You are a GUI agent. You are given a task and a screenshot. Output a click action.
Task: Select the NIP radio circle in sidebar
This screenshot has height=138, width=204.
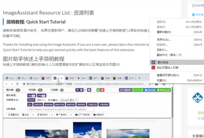pyautogui.click(x=193, y=5)
